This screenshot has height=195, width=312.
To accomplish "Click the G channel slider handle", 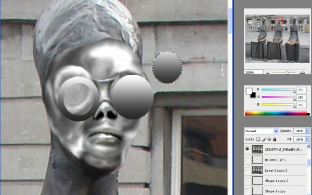I will click(294, 99).
